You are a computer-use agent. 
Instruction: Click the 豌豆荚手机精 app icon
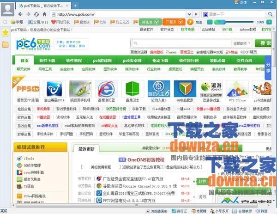[x=80, y=89]
